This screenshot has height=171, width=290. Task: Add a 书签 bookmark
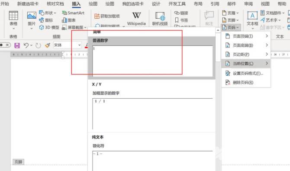click(181, 20)
